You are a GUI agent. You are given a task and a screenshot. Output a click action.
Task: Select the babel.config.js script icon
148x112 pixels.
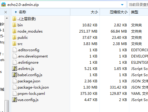[15, 75]
